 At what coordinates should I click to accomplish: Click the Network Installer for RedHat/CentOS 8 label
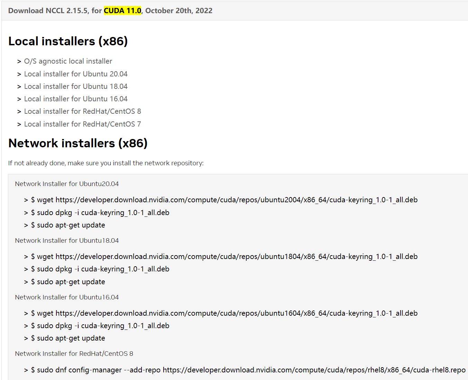74,354
